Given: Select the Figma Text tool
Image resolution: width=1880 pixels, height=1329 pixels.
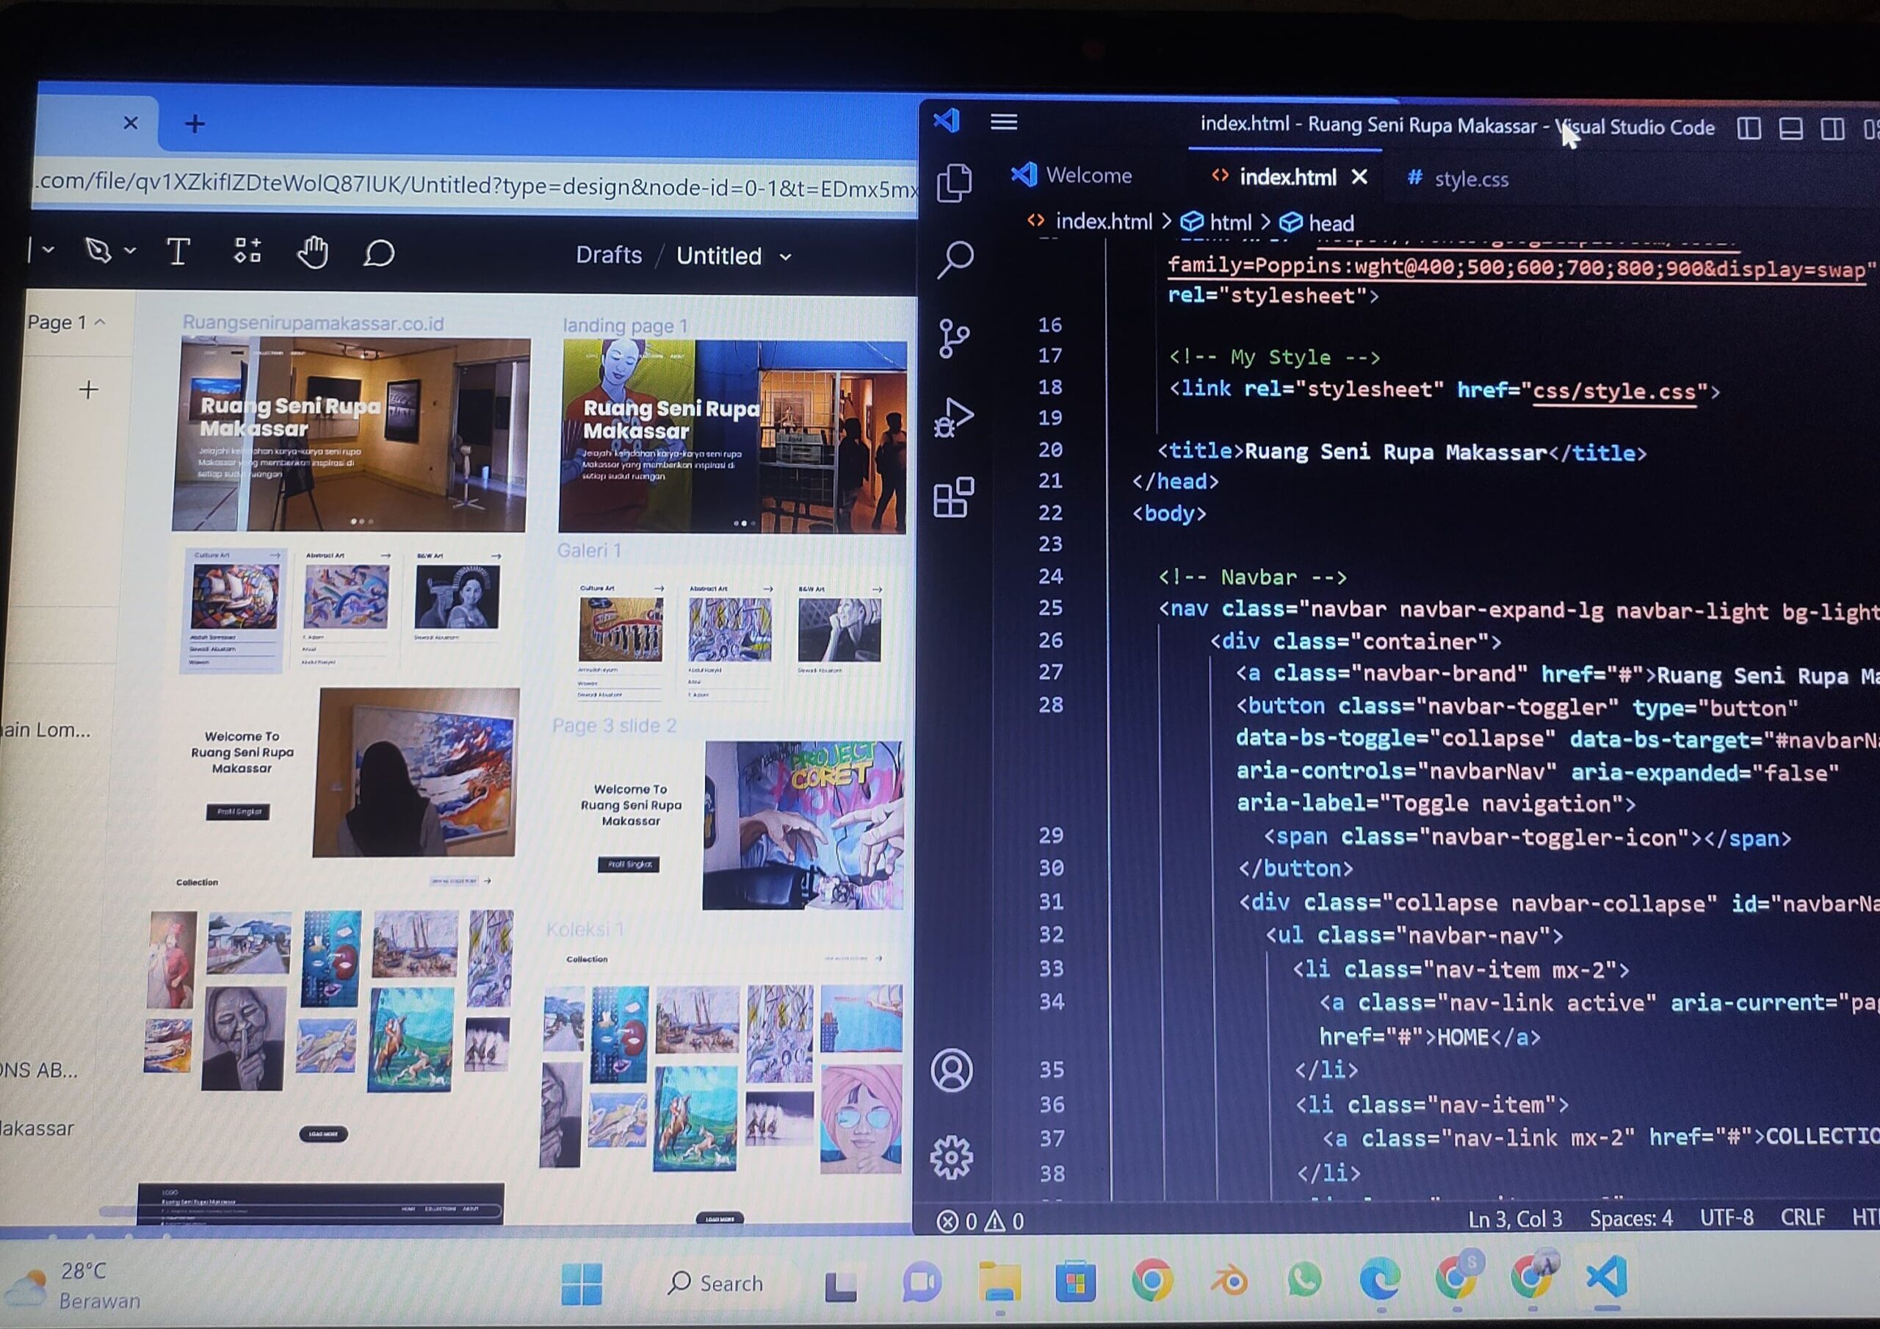Looking at the screenshot, I should tap(178, 251).
